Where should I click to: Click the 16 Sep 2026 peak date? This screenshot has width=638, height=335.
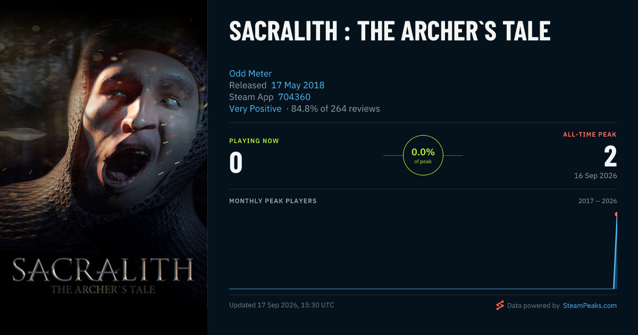[x=595, y=175]
